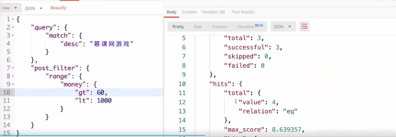Click the "hits" key on line 10

[x=221, y=84]
